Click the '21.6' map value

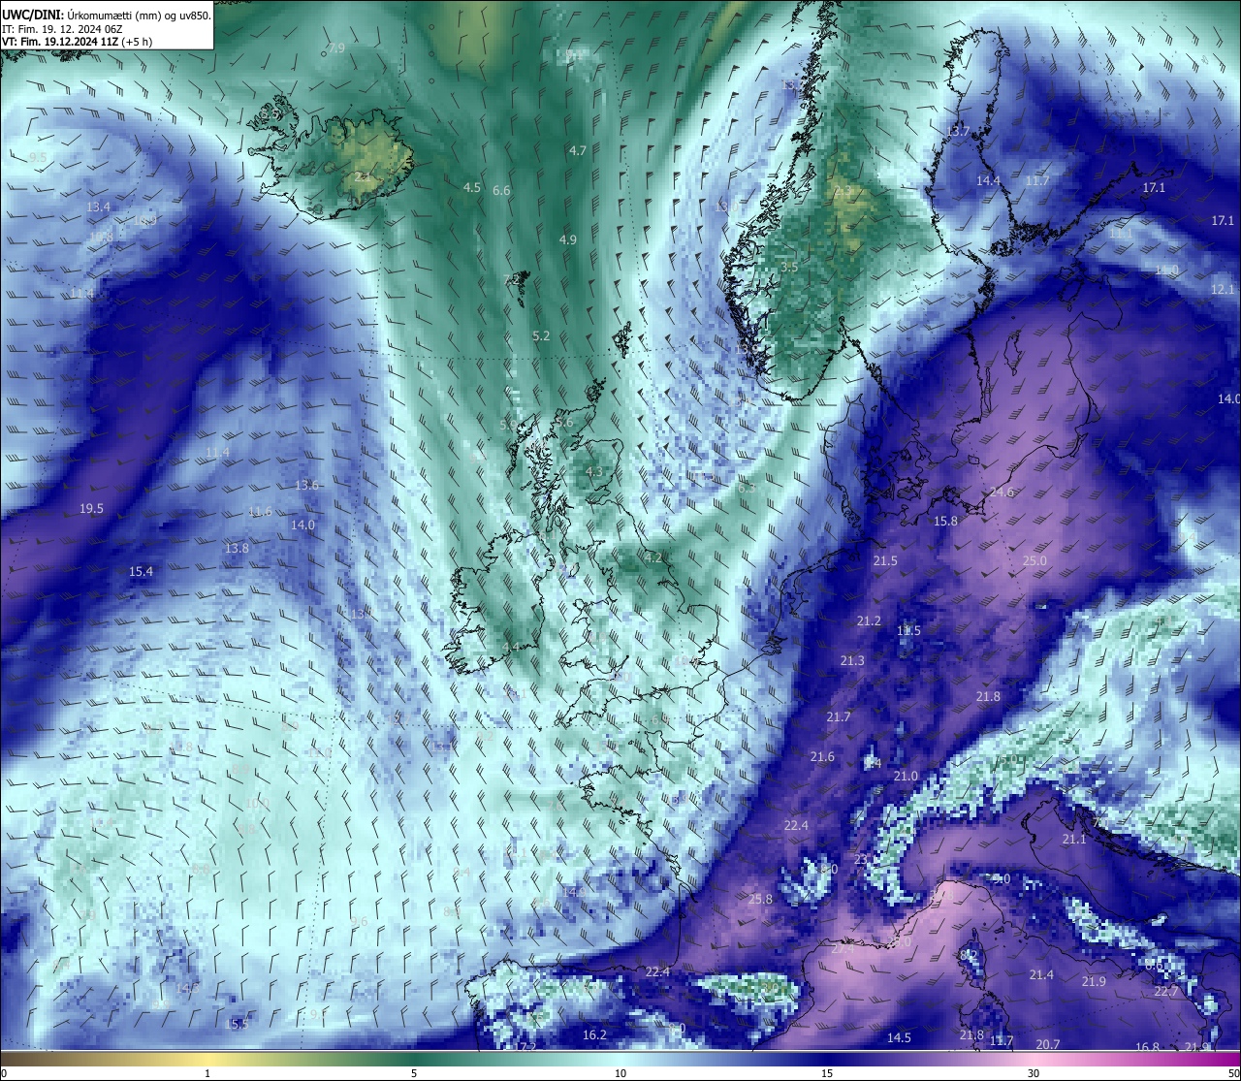(822, 757)
